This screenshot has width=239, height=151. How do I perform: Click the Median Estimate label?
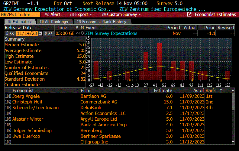(22, 45)
